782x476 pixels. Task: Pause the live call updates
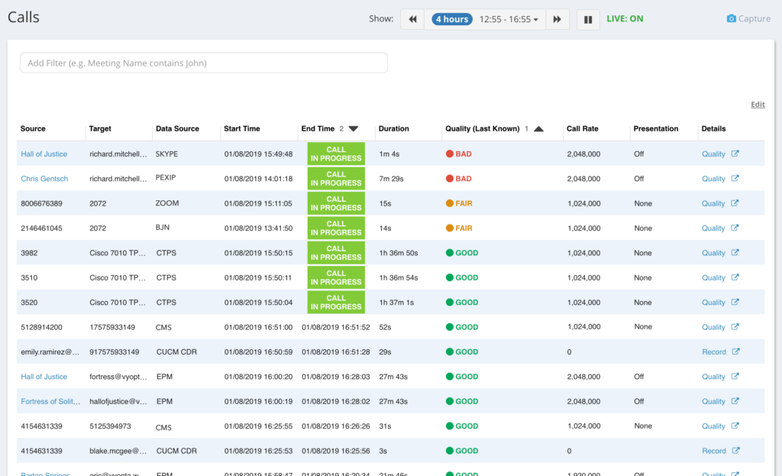click(588, 19)
